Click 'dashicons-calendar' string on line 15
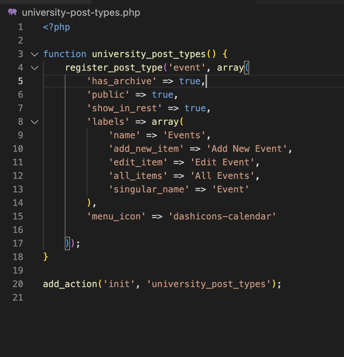 [222, 216]
